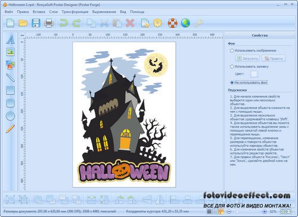Select the Pencil freehand tool
Image resolution: width=298 pixels, height=217 pixels.
click(10, 128)
